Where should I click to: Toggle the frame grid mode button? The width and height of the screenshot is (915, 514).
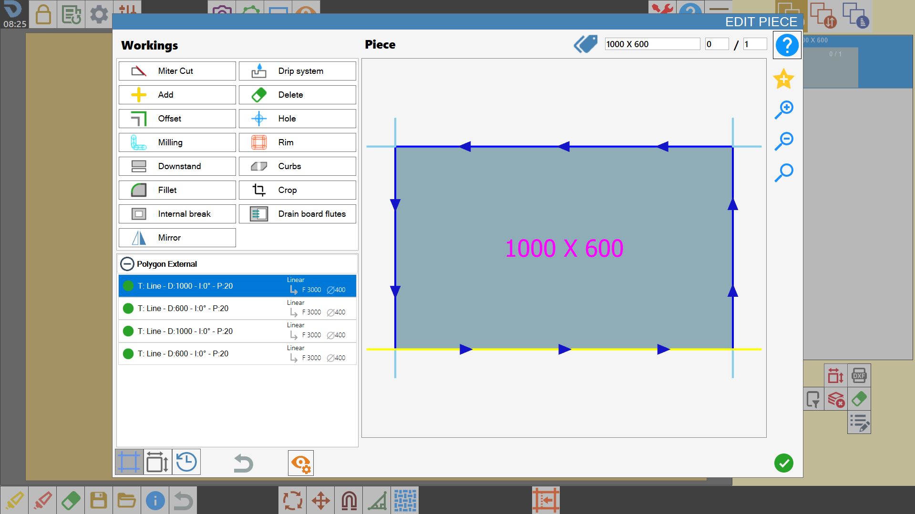point(129,462)
